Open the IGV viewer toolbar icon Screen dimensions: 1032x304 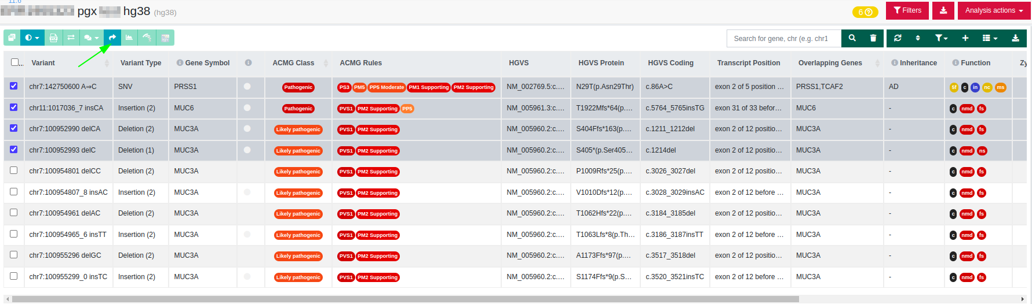click(x=165, y=38)
